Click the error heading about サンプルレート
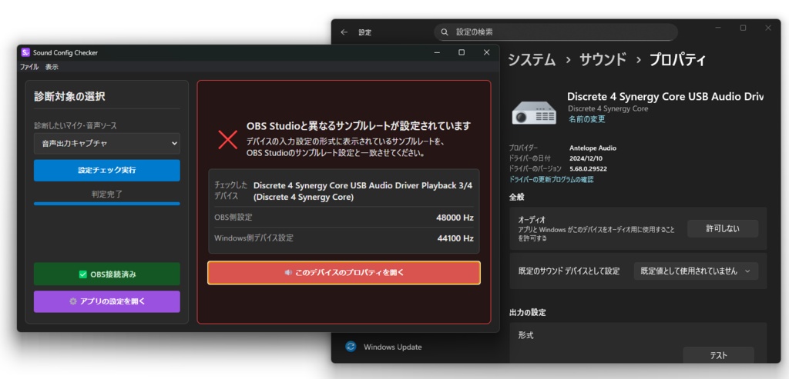Screen dimensions: 789x379 tap(359, 125)
